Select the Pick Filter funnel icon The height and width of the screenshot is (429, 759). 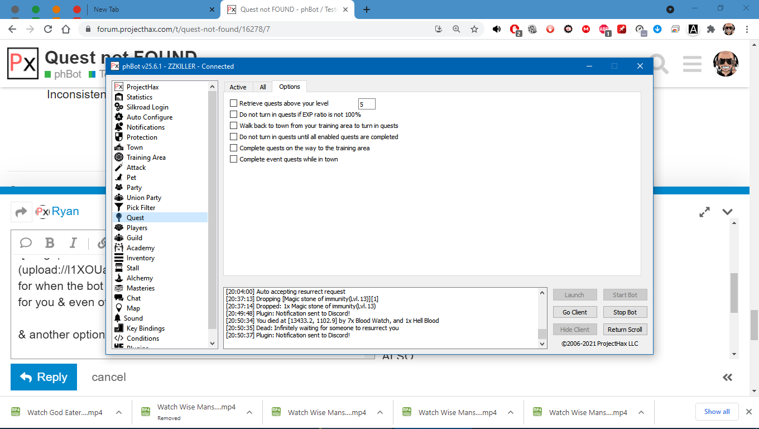[118, 208]
